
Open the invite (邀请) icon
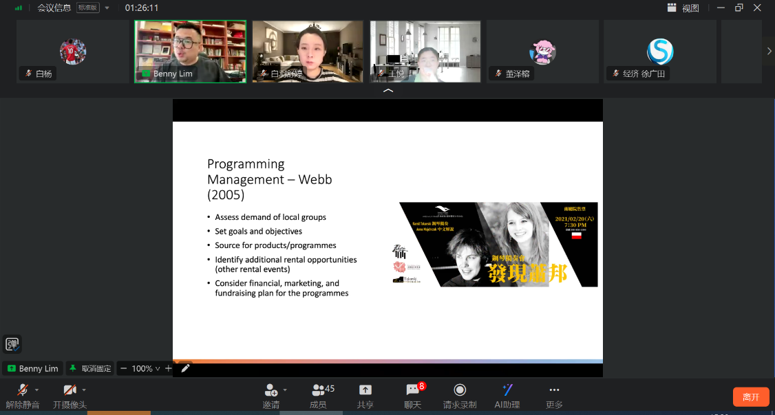point(270,390)
